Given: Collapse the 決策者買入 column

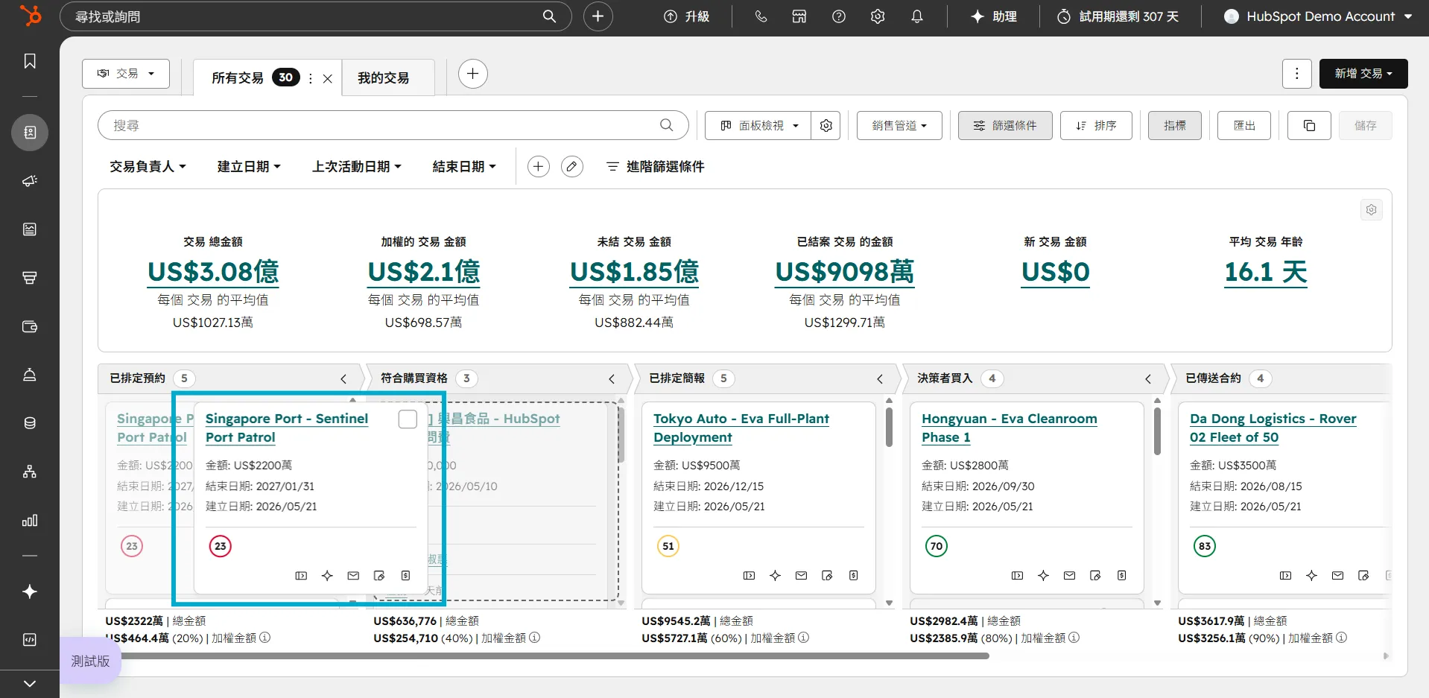Looking at the screenshot, I should [1148, 379].
